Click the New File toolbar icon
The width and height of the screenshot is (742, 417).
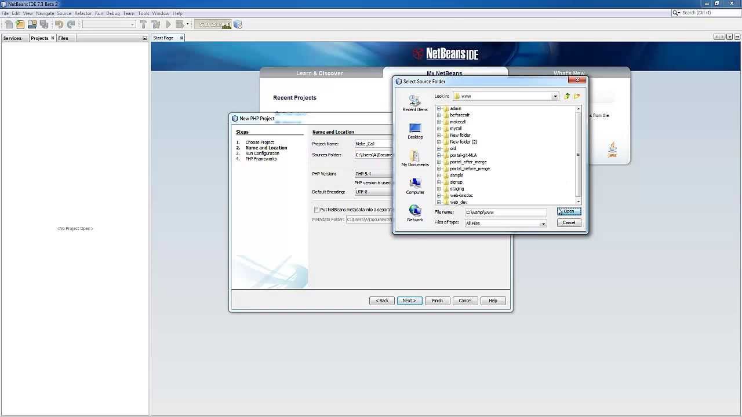coord(9,24)
